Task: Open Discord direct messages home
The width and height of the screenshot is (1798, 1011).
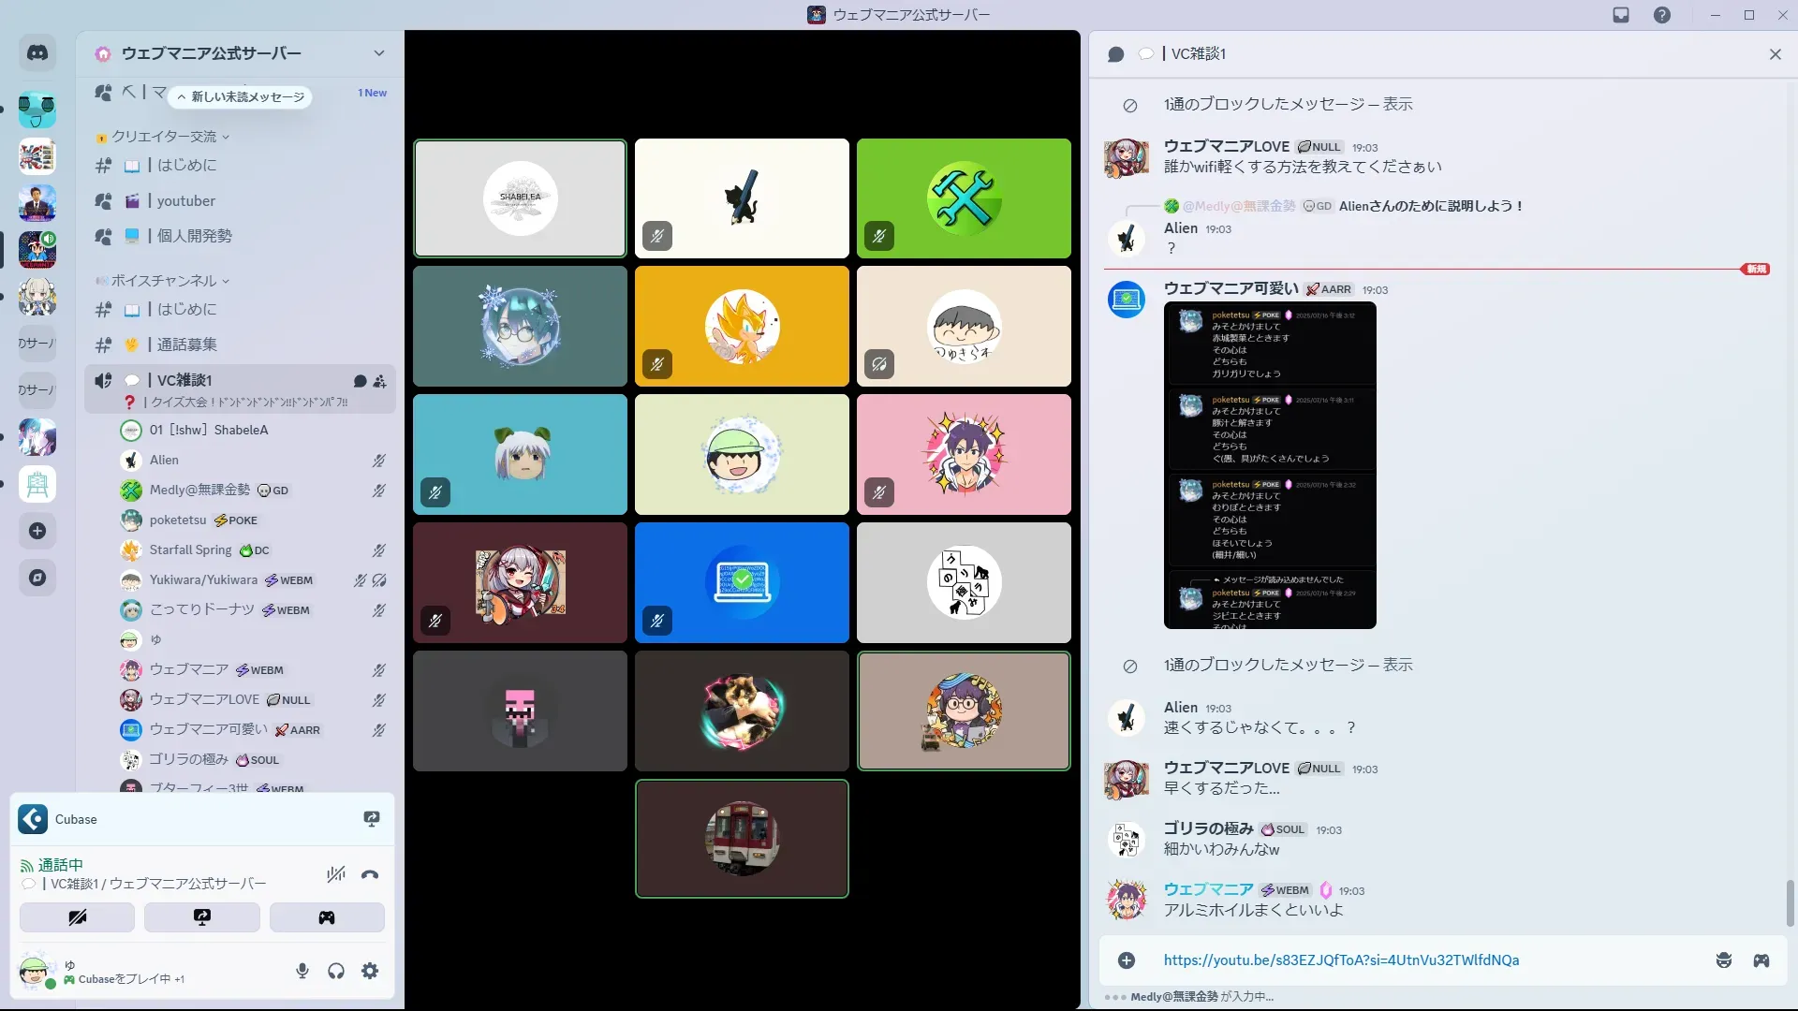Action: click(x=37, y=53)
